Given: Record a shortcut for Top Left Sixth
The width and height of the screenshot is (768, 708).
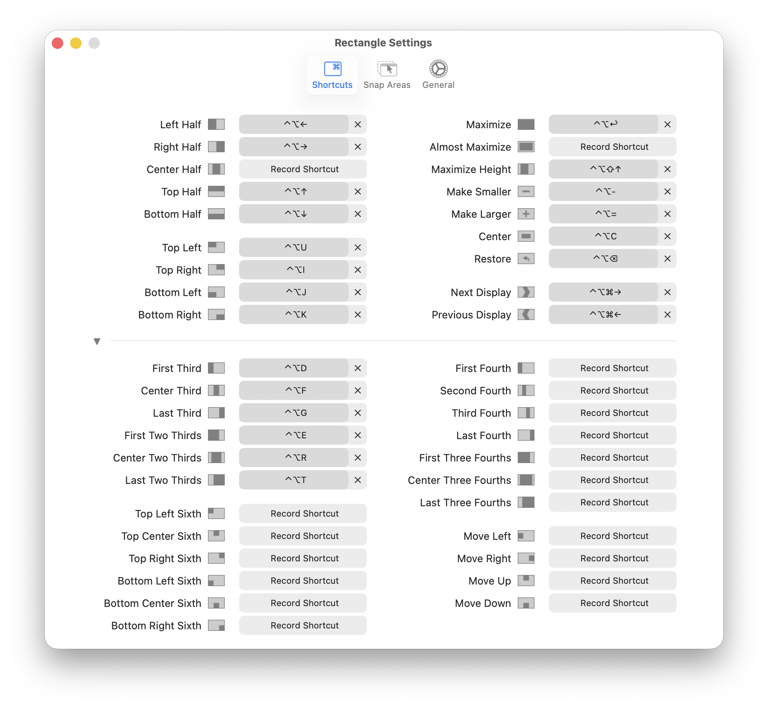Looking at the screenshot, I should click(303, 513).
